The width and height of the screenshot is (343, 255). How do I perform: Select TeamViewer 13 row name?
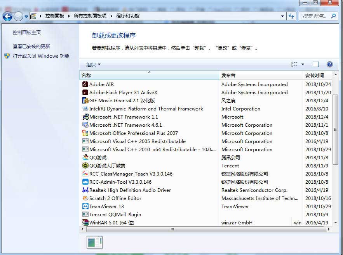coord(106,206)
